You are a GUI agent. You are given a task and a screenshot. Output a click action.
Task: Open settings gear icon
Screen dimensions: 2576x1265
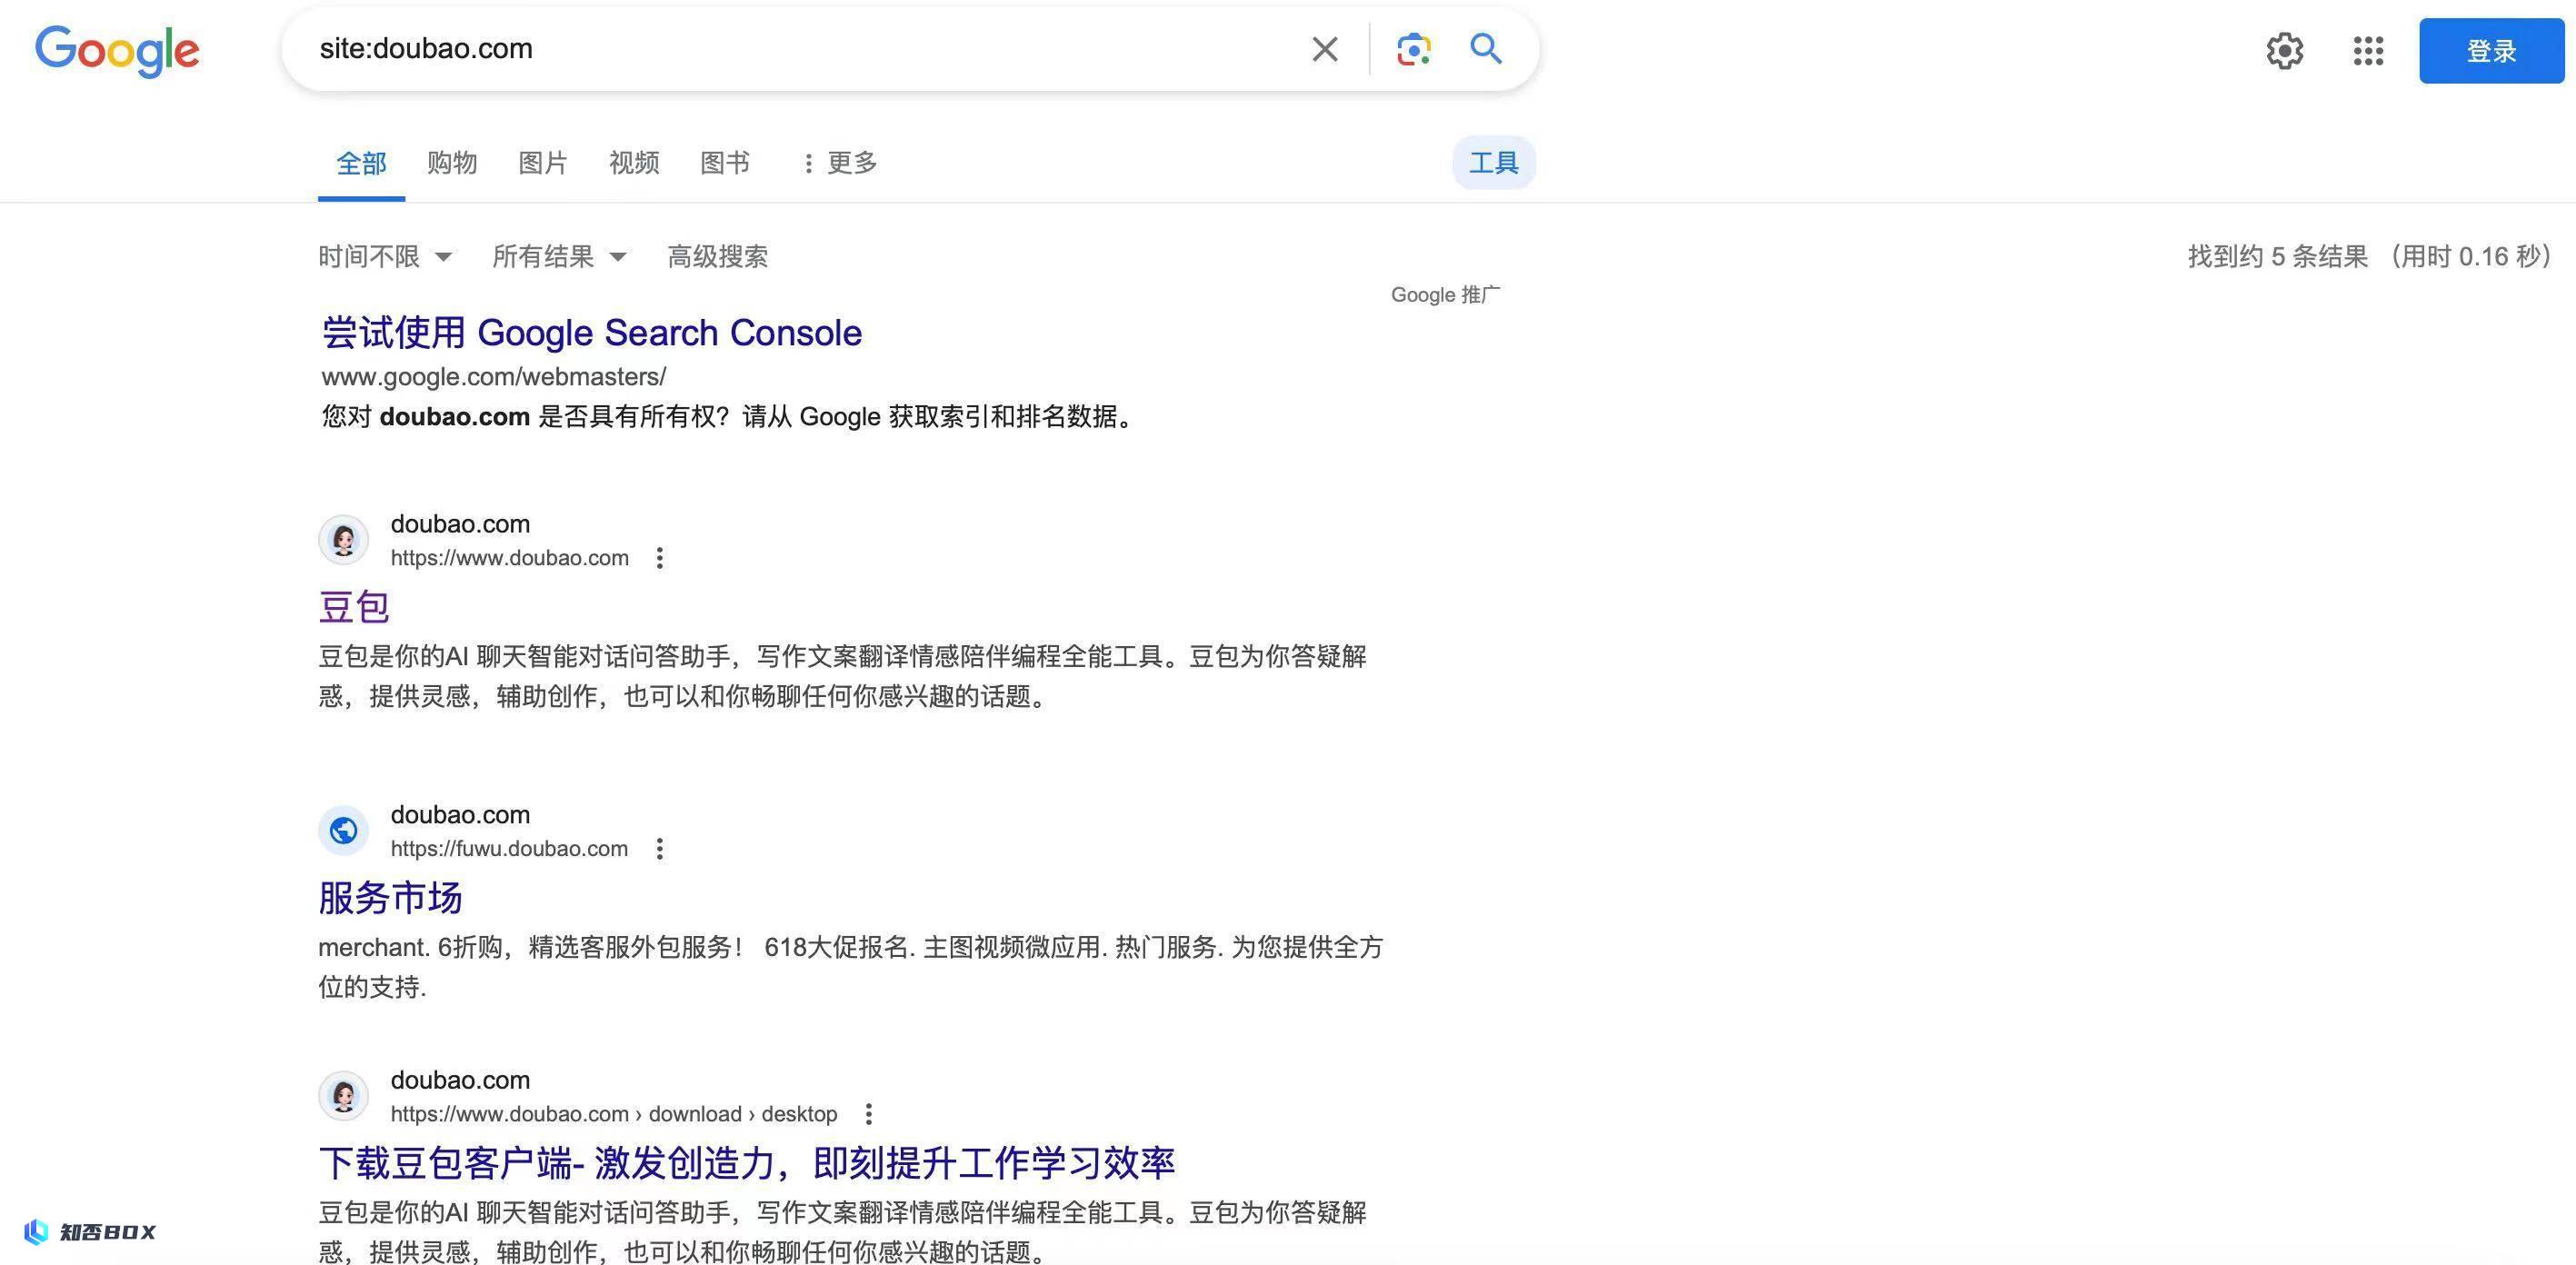tap(2284, 50)
